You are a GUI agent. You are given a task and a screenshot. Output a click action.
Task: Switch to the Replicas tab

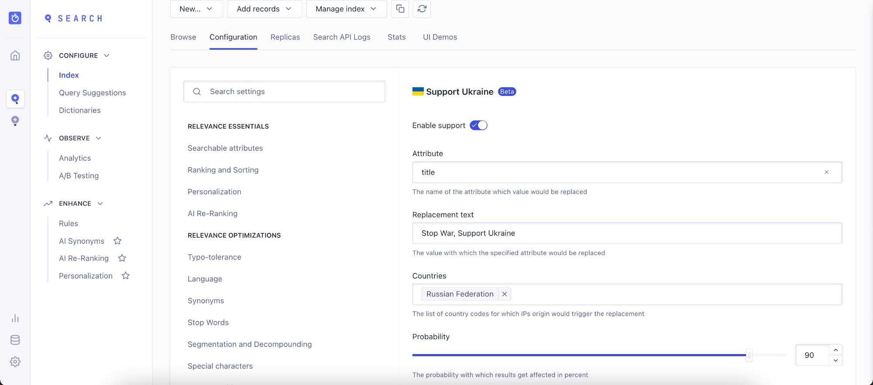[x=285, y=37]
